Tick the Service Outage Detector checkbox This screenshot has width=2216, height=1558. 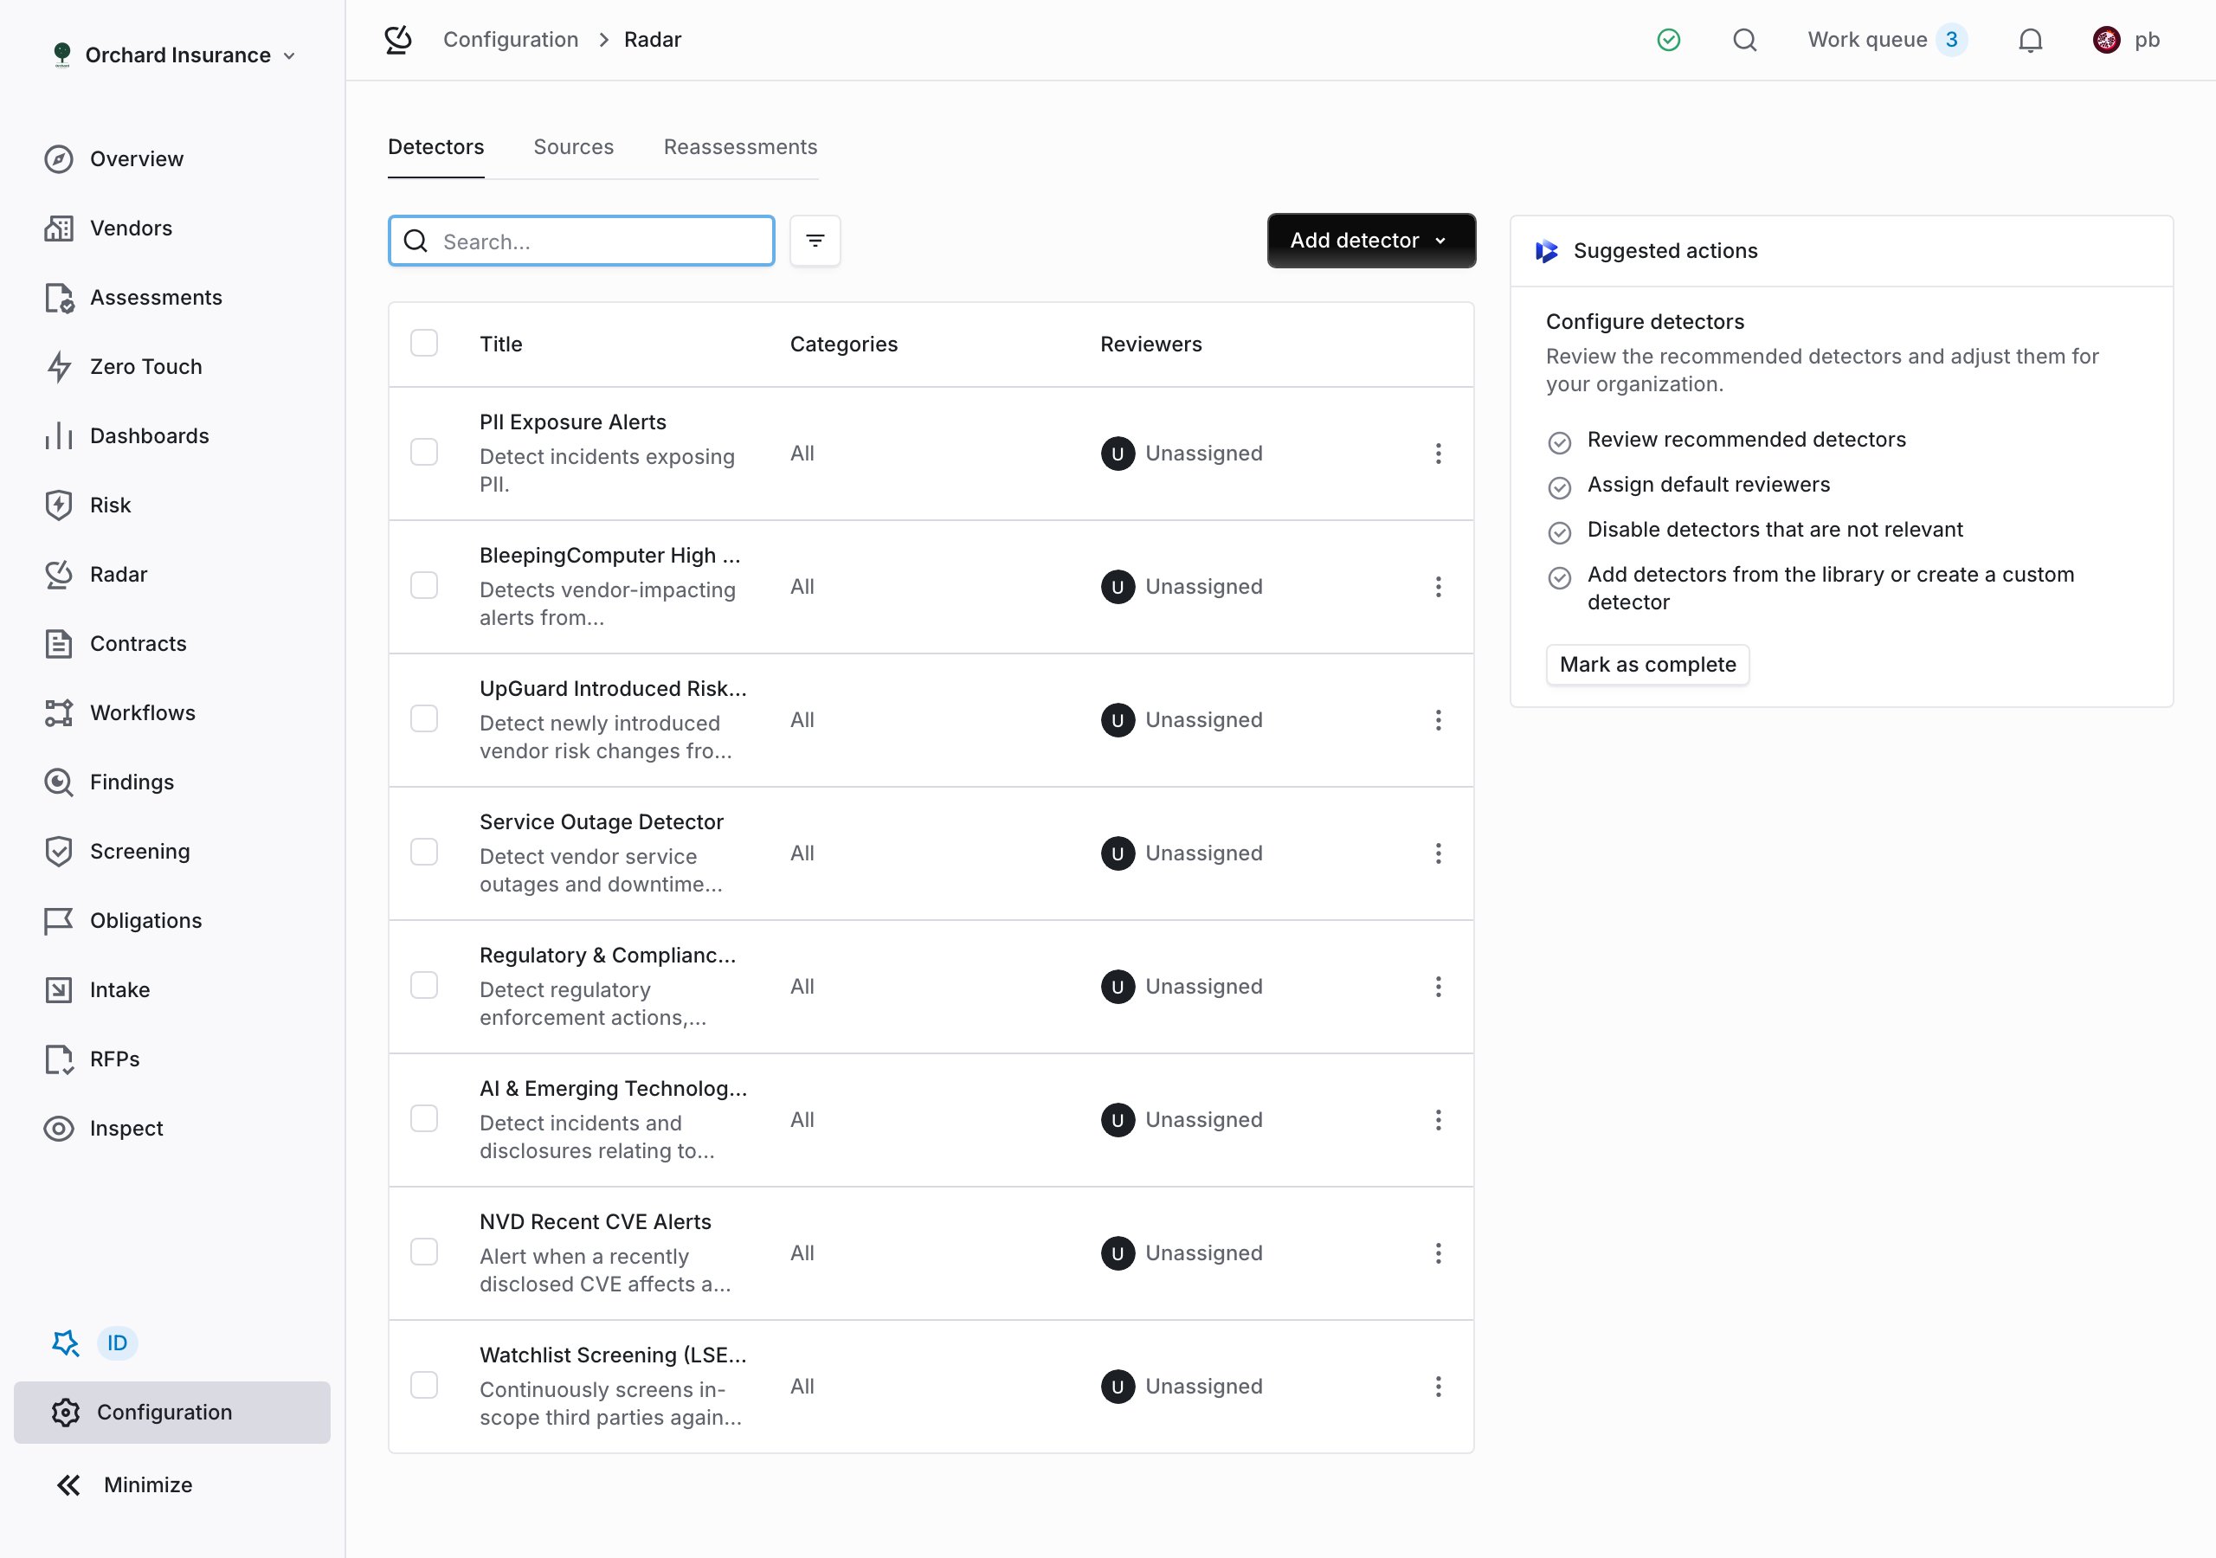pos(423,853)
